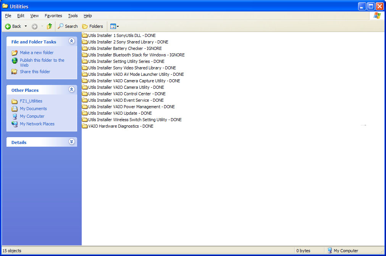This screenshot has width=386, height=256.
Task: Open the Edit menu
Action: pos(21,16)
